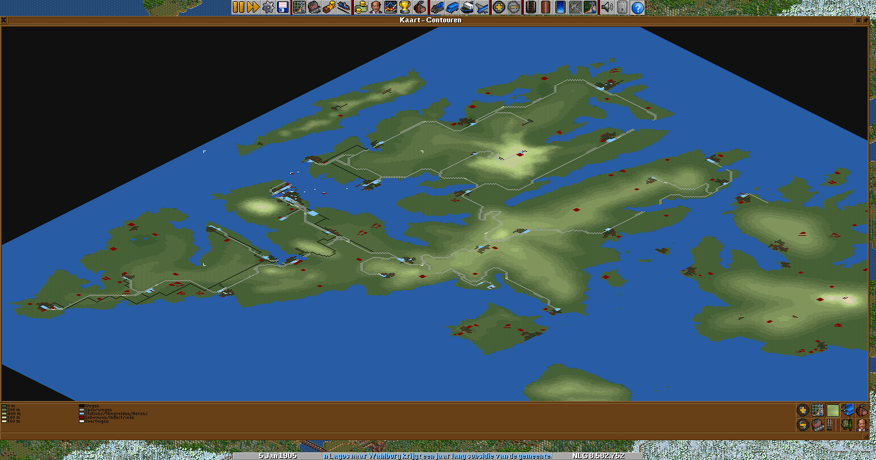Show land owners on the Kaart map
Screen dimensions: 876x460
coord(862,425)
